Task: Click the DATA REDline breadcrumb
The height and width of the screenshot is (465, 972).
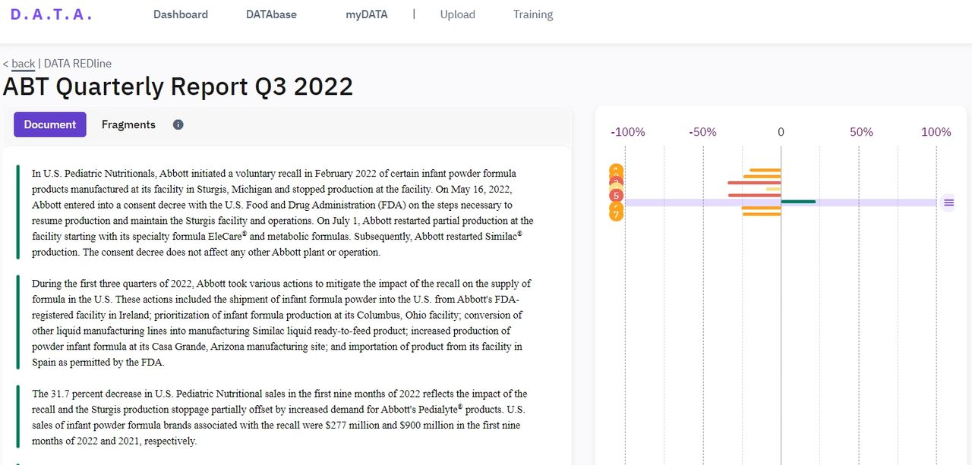Action: coord(77,63)
